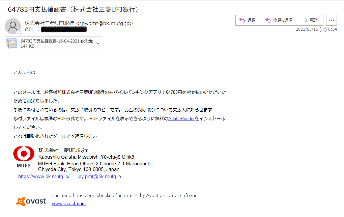Click the forward arrow icon

(x=304, y=20)
